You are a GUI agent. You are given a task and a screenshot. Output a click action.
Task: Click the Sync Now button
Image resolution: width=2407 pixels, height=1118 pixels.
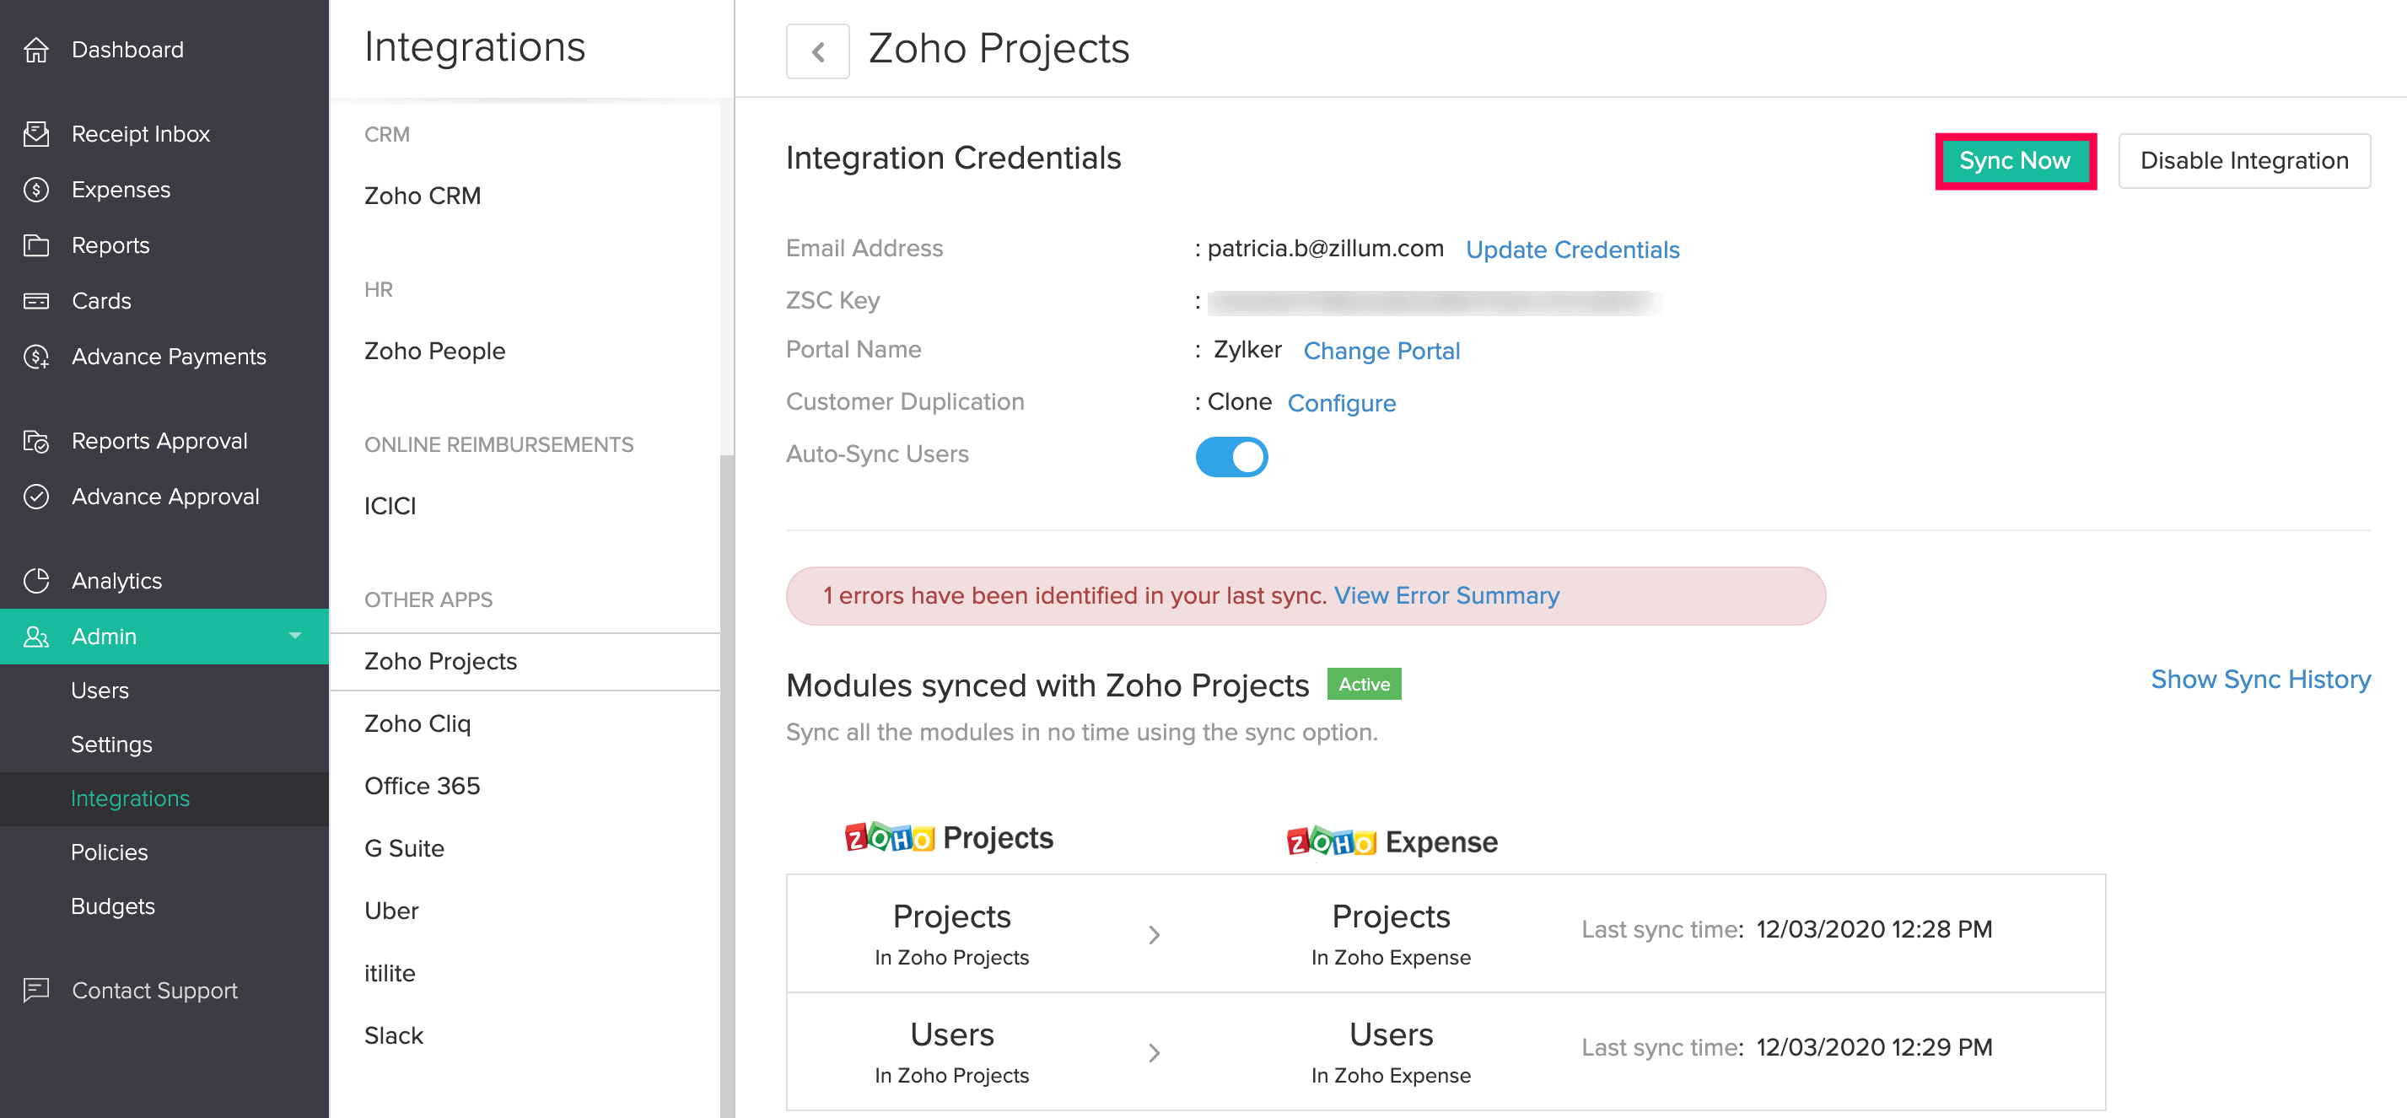pyautogui.click(x=2014, y=161)
